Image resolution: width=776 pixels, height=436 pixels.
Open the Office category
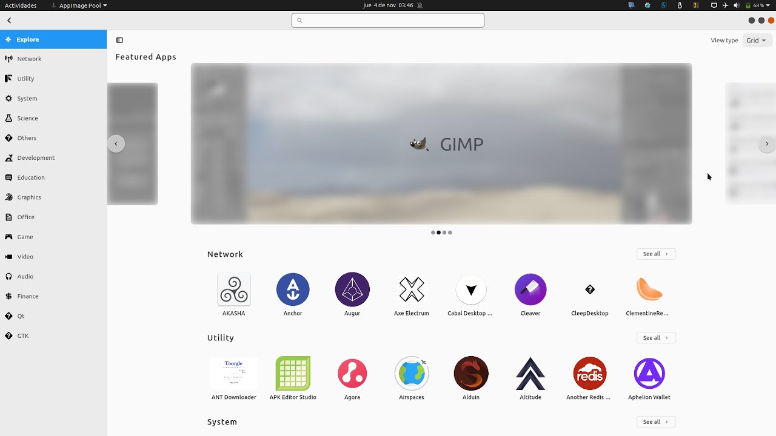53,217
